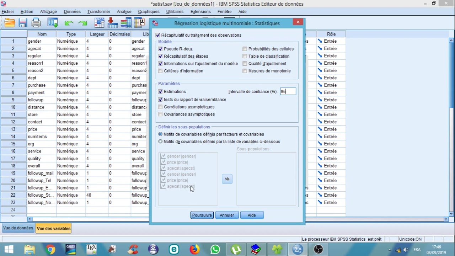
Task: Click the Open file folder icon
Action: click(10, 23)
